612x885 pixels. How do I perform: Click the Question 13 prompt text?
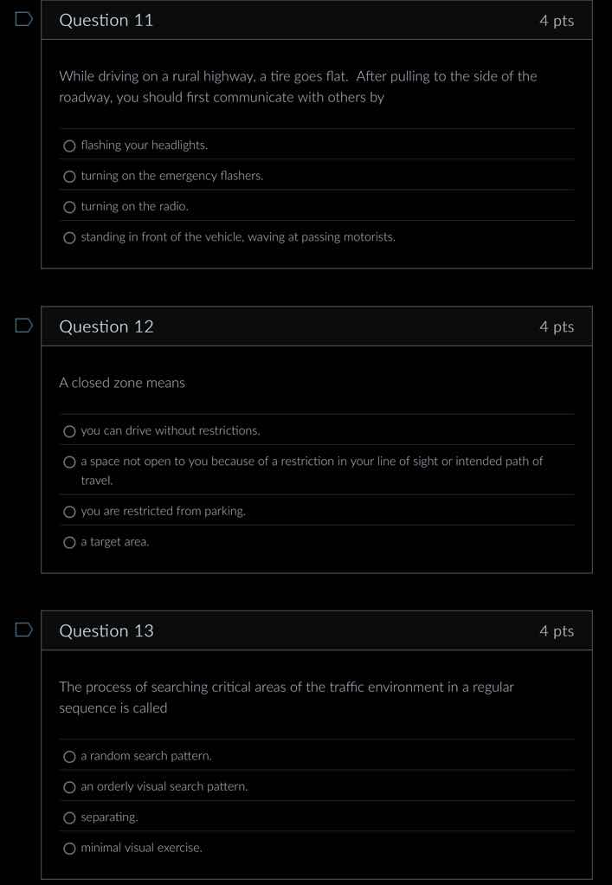(286, 697)
